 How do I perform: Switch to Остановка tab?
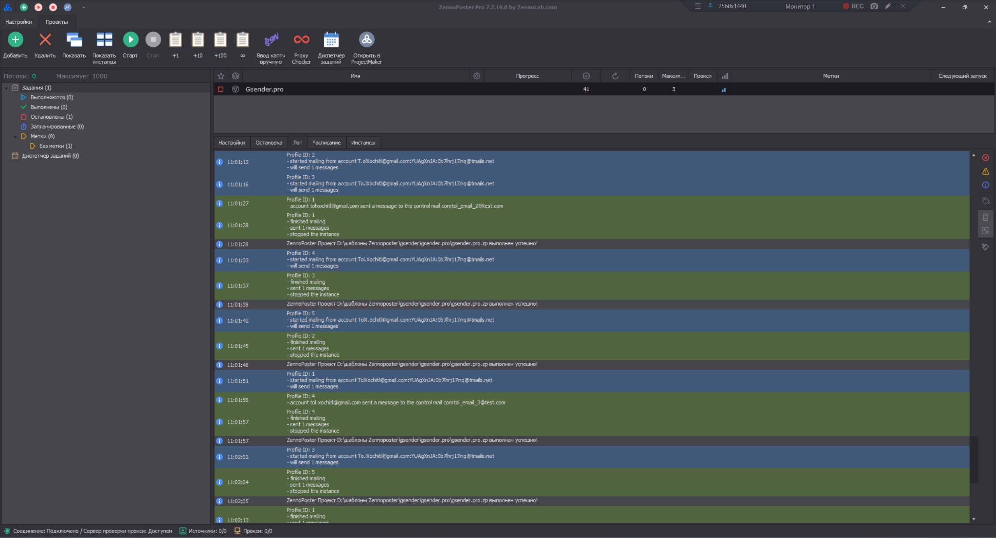point(269,142)
